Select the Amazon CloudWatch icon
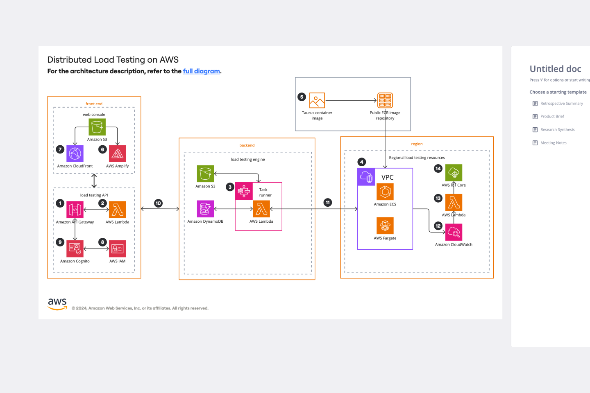This screenshot has height=393, width=590. point(454,232)
